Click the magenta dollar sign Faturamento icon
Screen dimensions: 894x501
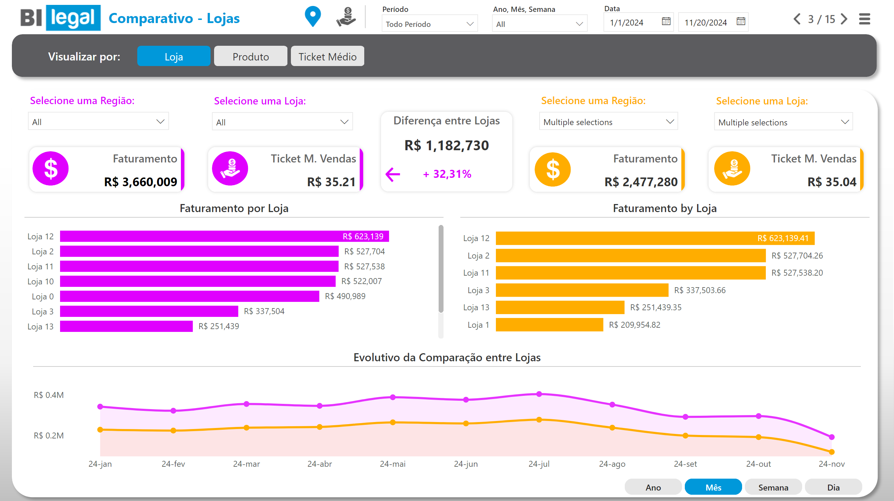(51, 169)
